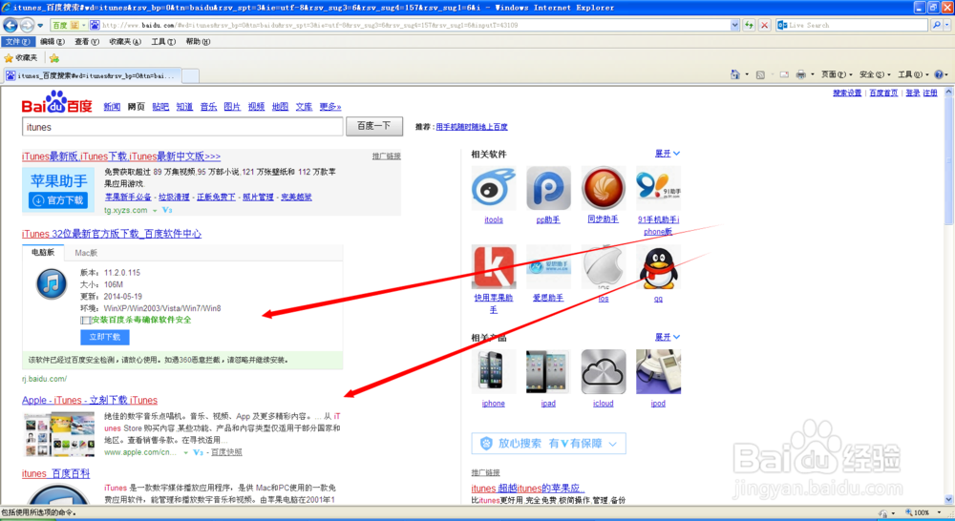955x521 pixels.
Task: Click the itools software icon
Action: 494,189
